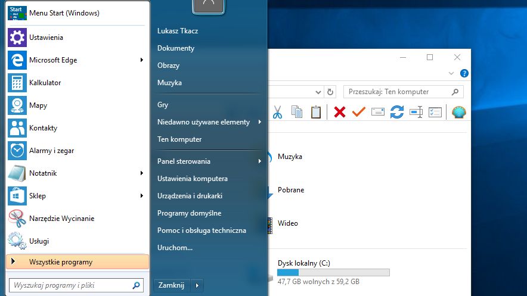Open Wszystkie programy list

click(x=77, y=262)
